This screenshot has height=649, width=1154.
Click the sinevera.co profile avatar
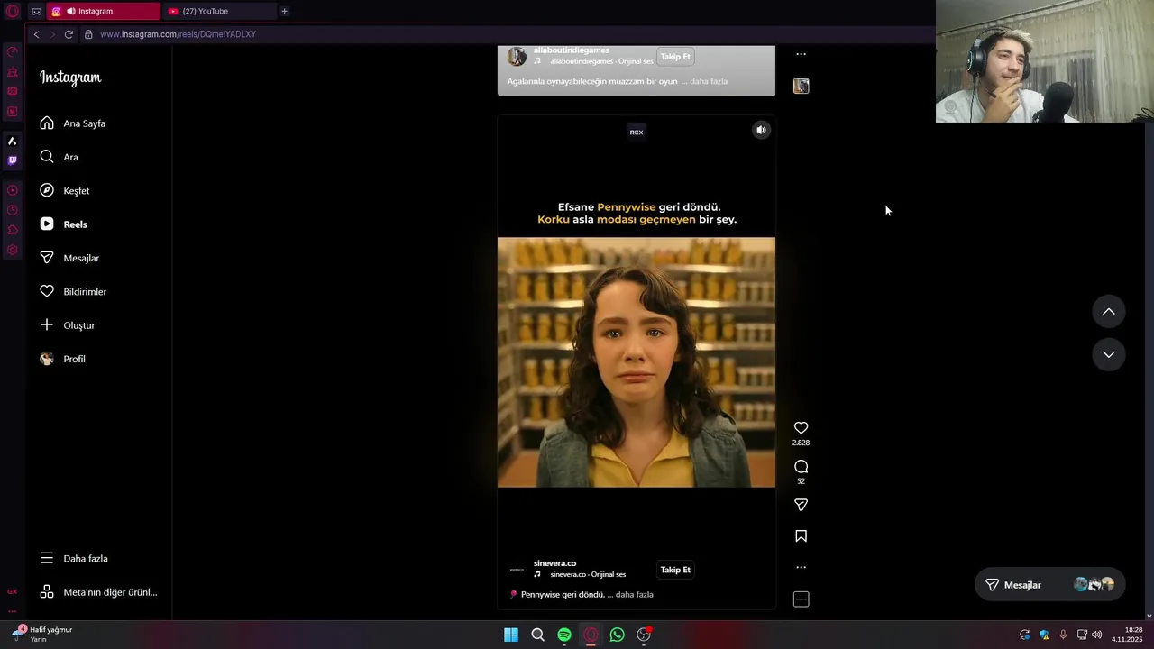(x=517, y=570)
